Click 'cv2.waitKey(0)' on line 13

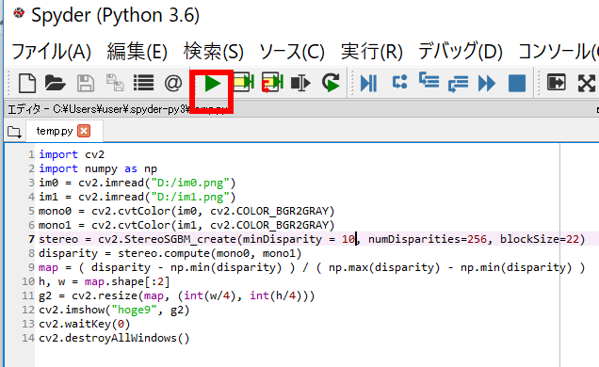(85, 324)
